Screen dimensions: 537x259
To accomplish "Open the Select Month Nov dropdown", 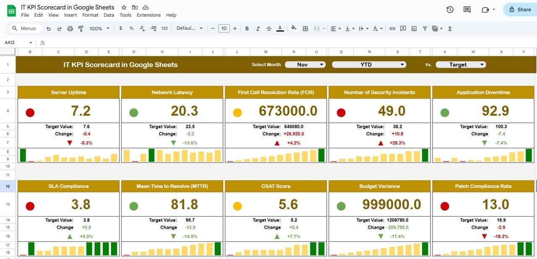I will point(305,65).
